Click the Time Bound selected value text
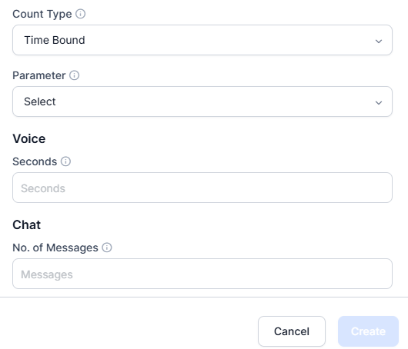 (55, 40)
